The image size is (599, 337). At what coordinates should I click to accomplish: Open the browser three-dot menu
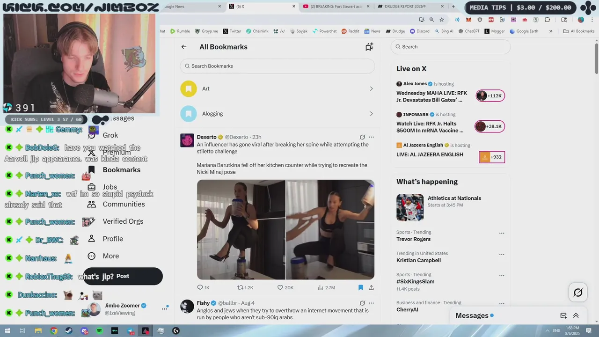[592, 20]
